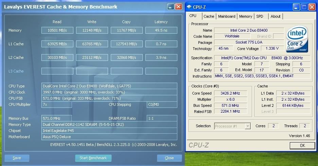Viewport: 318px width, 166px height.
Task: Open the About tab
Action: click(x=276, y=16)
